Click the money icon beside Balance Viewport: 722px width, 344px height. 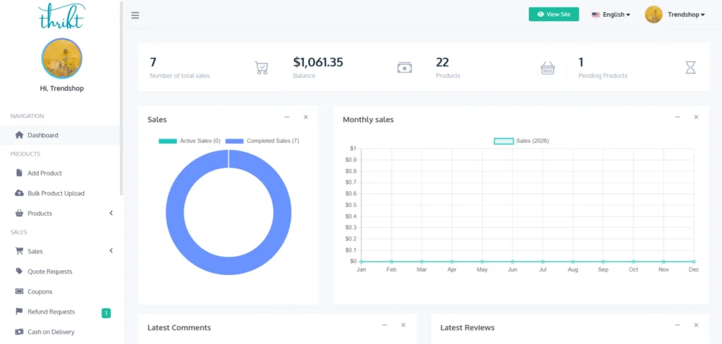[404, 68]
